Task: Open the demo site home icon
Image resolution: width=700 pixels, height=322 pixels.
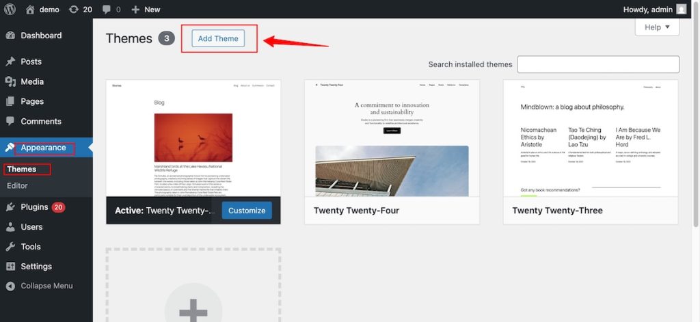Action: click(x=30, y=10)
